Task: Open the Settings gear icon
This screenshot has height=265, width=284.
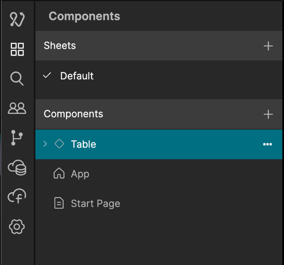Action: (17, 227)
